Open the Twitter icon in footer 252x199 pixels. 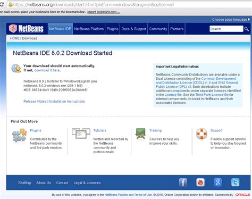(x=235, y=183)
